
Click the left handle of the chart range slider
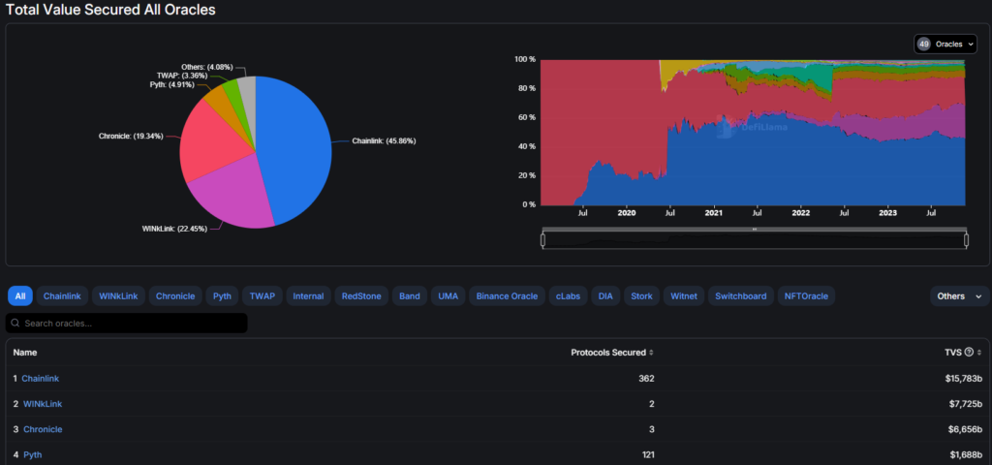pos(543,239)
